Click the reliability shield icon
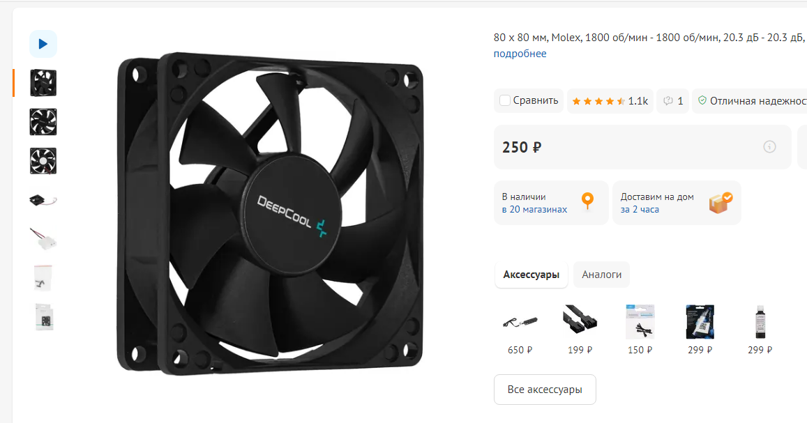Screen dimensions: 807x423 (702, 101)
